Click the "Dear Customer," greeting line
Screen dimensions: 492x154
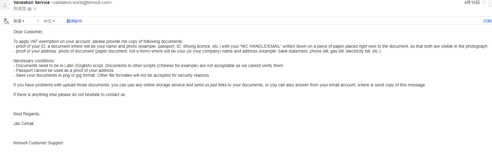click(x=28, y=32)
